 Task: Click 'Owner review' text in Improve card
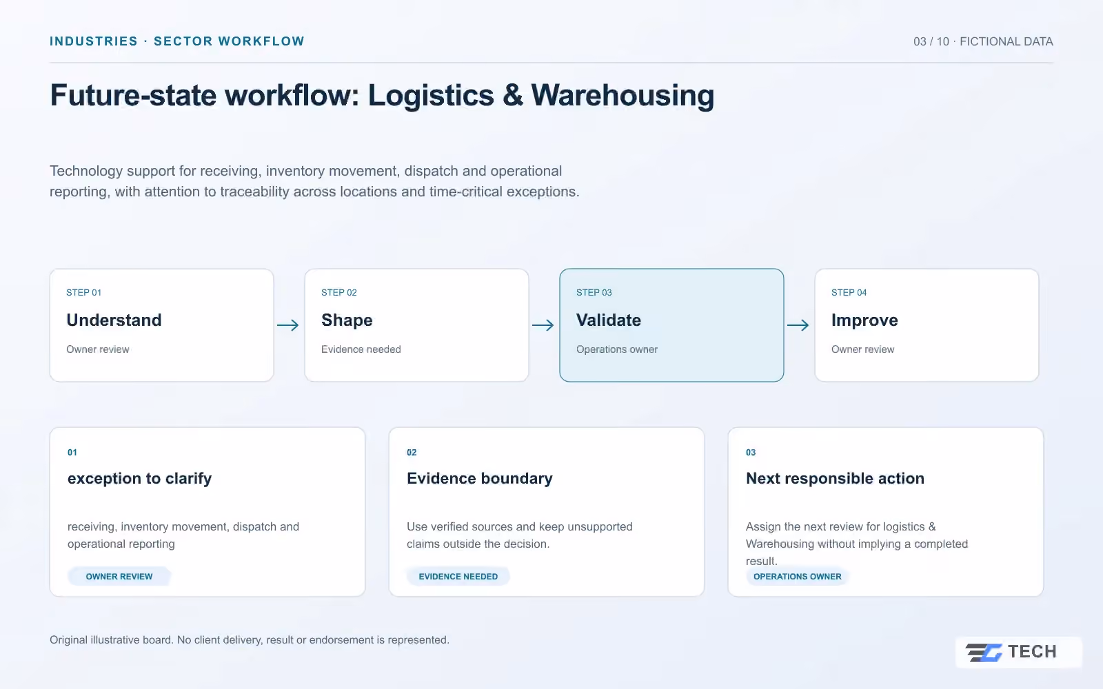click(x=863, y=349)
